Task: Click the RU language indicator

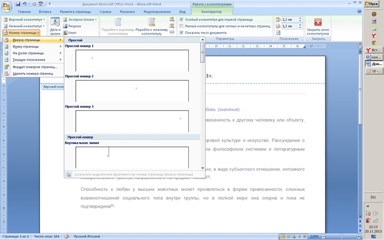Action: tap(373, 197)
